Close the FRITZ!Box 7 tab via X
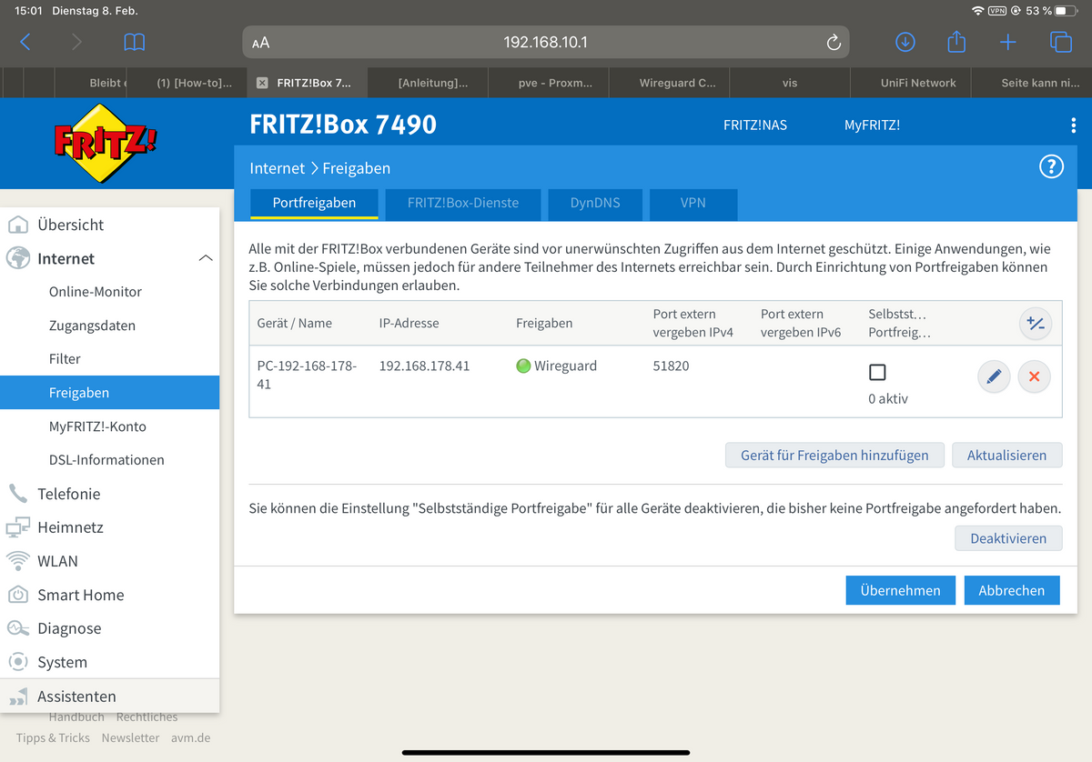This screenshot has height=762, width=1092. [262, 83]
